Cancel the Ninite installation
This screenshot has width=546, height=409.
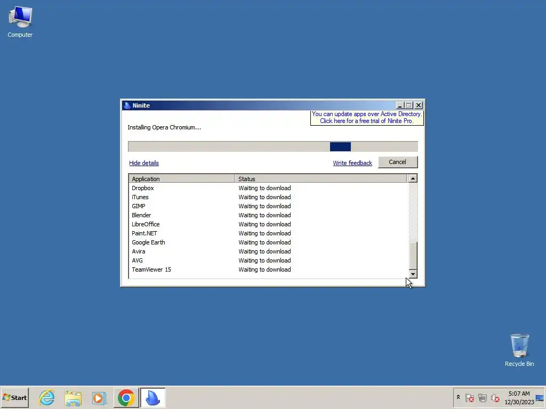398,162
